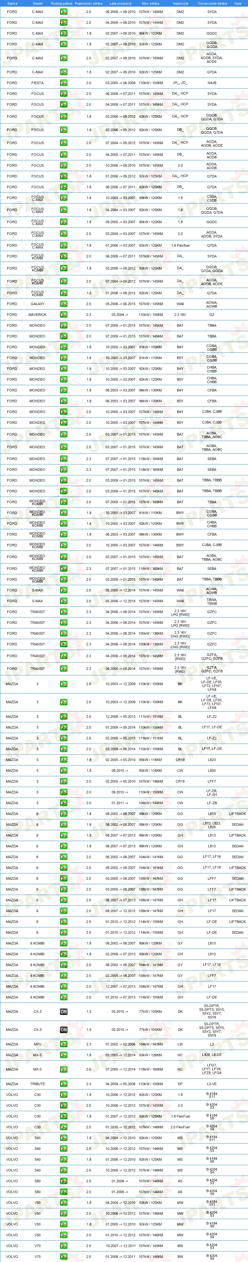Click the 'JH_, JD_' body cell
The image size is (248, 1262).
[180, 83]
